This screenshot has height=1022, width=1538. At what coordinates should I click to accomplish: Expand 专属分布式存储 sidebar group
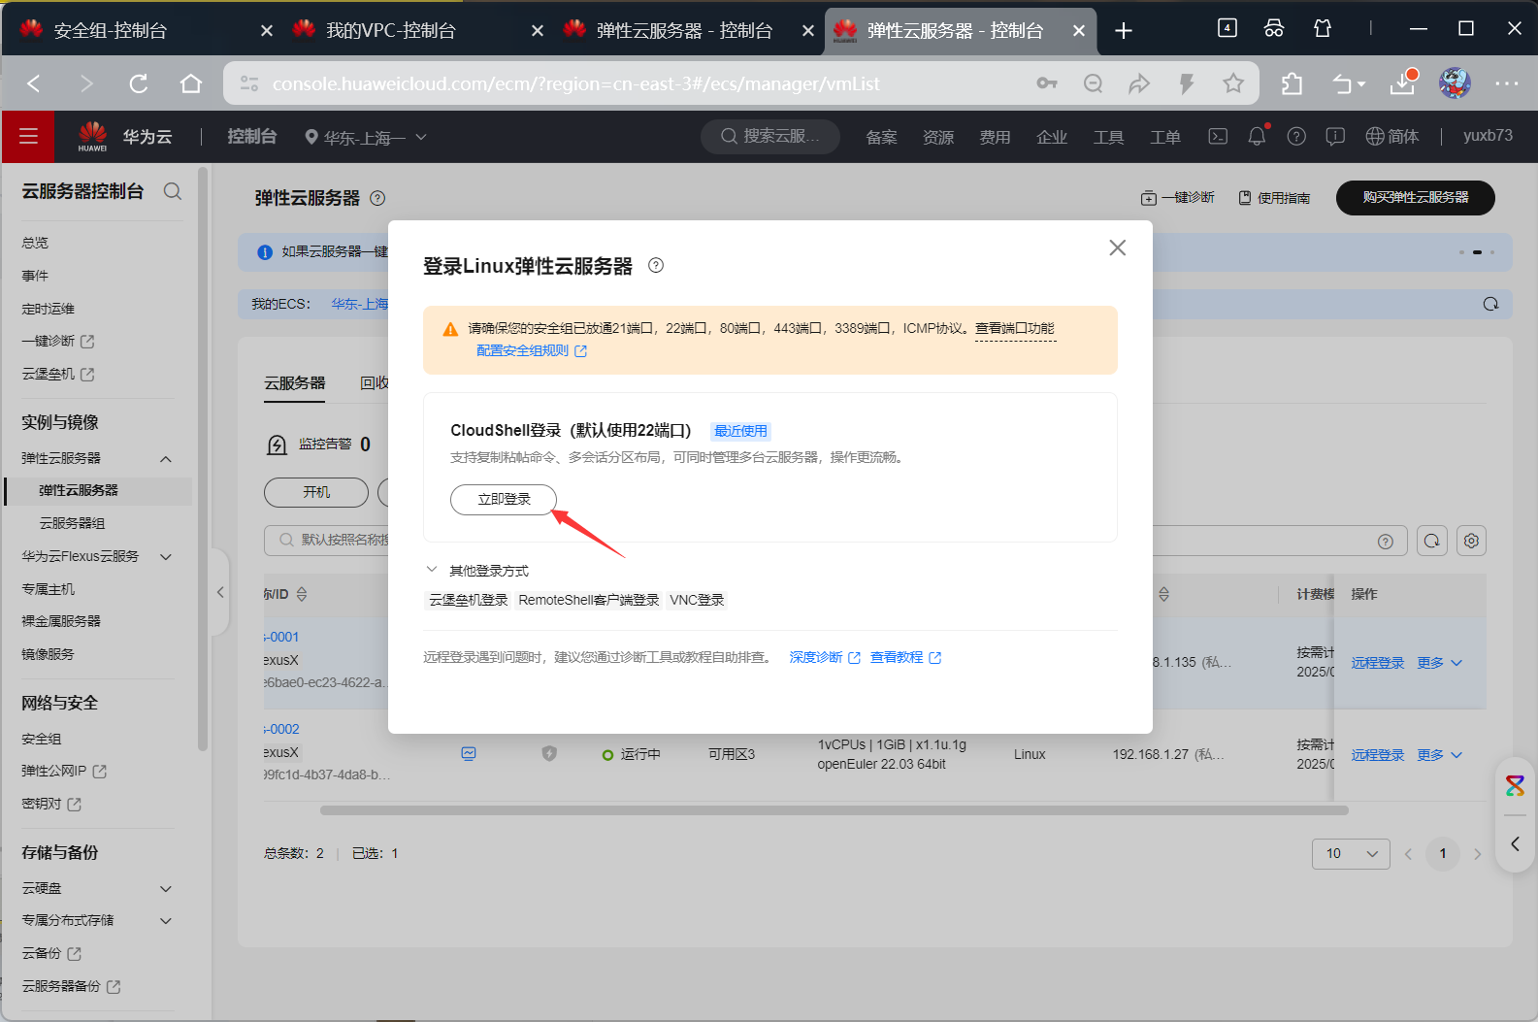(166, 920)
